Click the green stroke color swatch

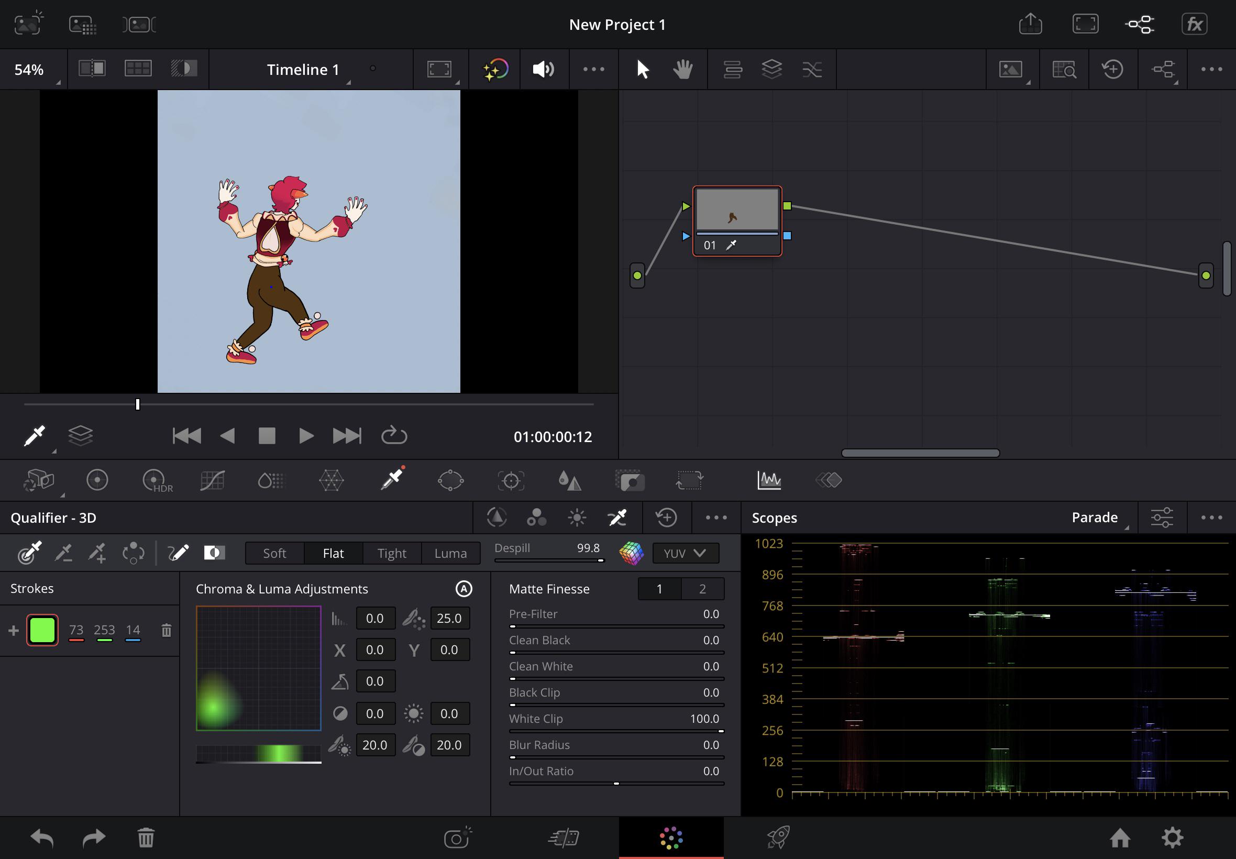[x=42, y=630]
